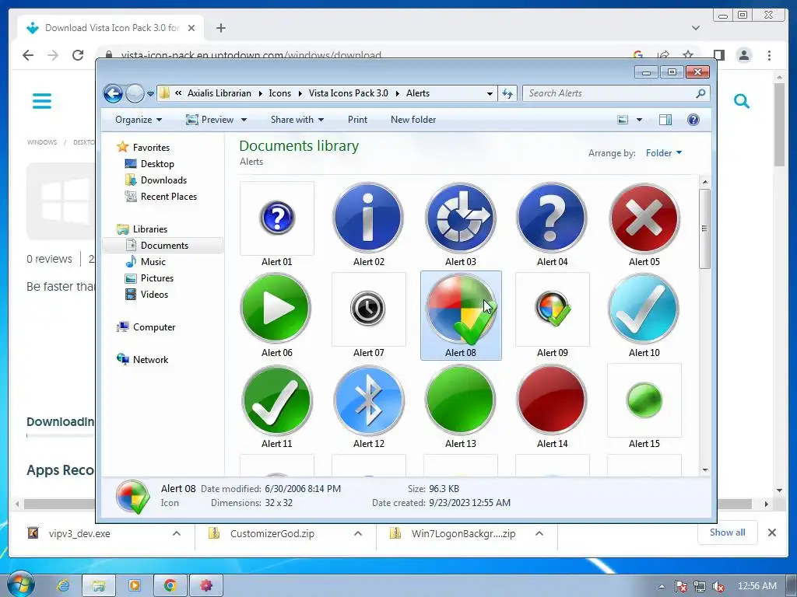Select the Alert 12 Bluetooth icon
797x597 pixels.
coord(368,400)
